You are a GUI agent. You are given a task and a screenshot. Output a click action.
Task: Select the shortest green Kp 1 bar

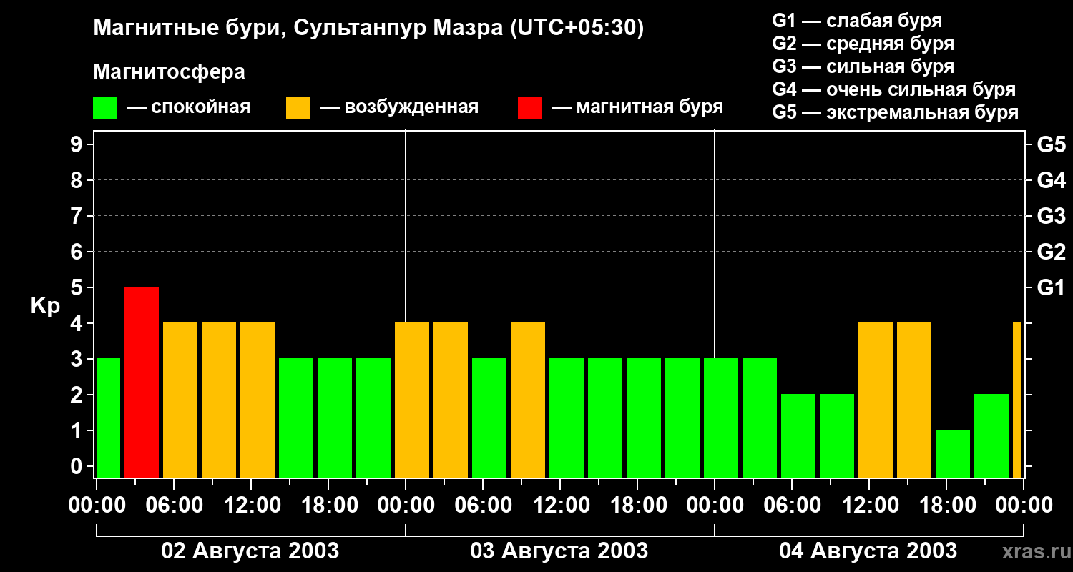pyautogui.click(x=953, y=453)
